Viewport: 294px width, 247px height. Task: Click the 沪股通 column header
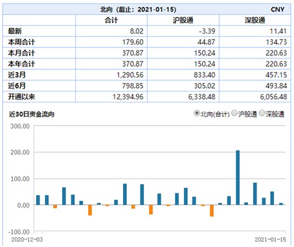[183, 20]
